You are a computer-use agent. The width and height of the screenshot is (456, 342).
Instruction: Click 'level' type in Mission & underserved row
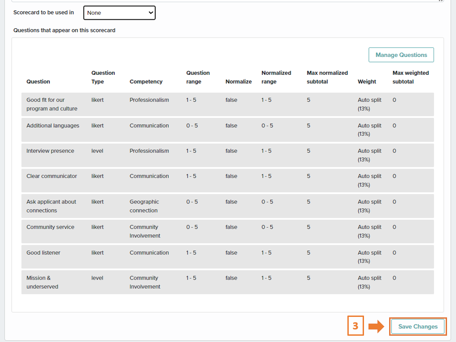(97, 278)
